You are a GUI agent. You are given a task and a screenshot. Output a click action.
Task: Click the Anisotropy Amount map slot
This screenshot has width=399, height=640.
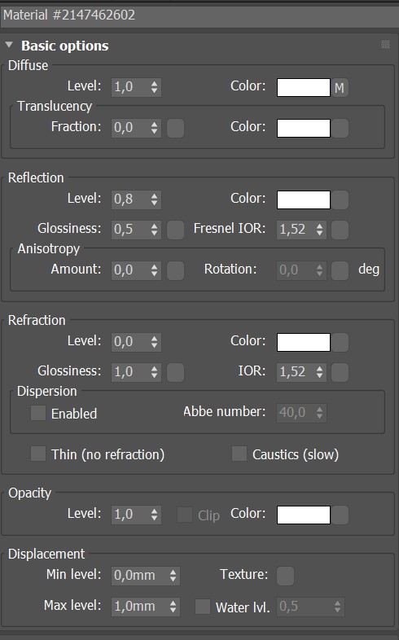[175, 270]
